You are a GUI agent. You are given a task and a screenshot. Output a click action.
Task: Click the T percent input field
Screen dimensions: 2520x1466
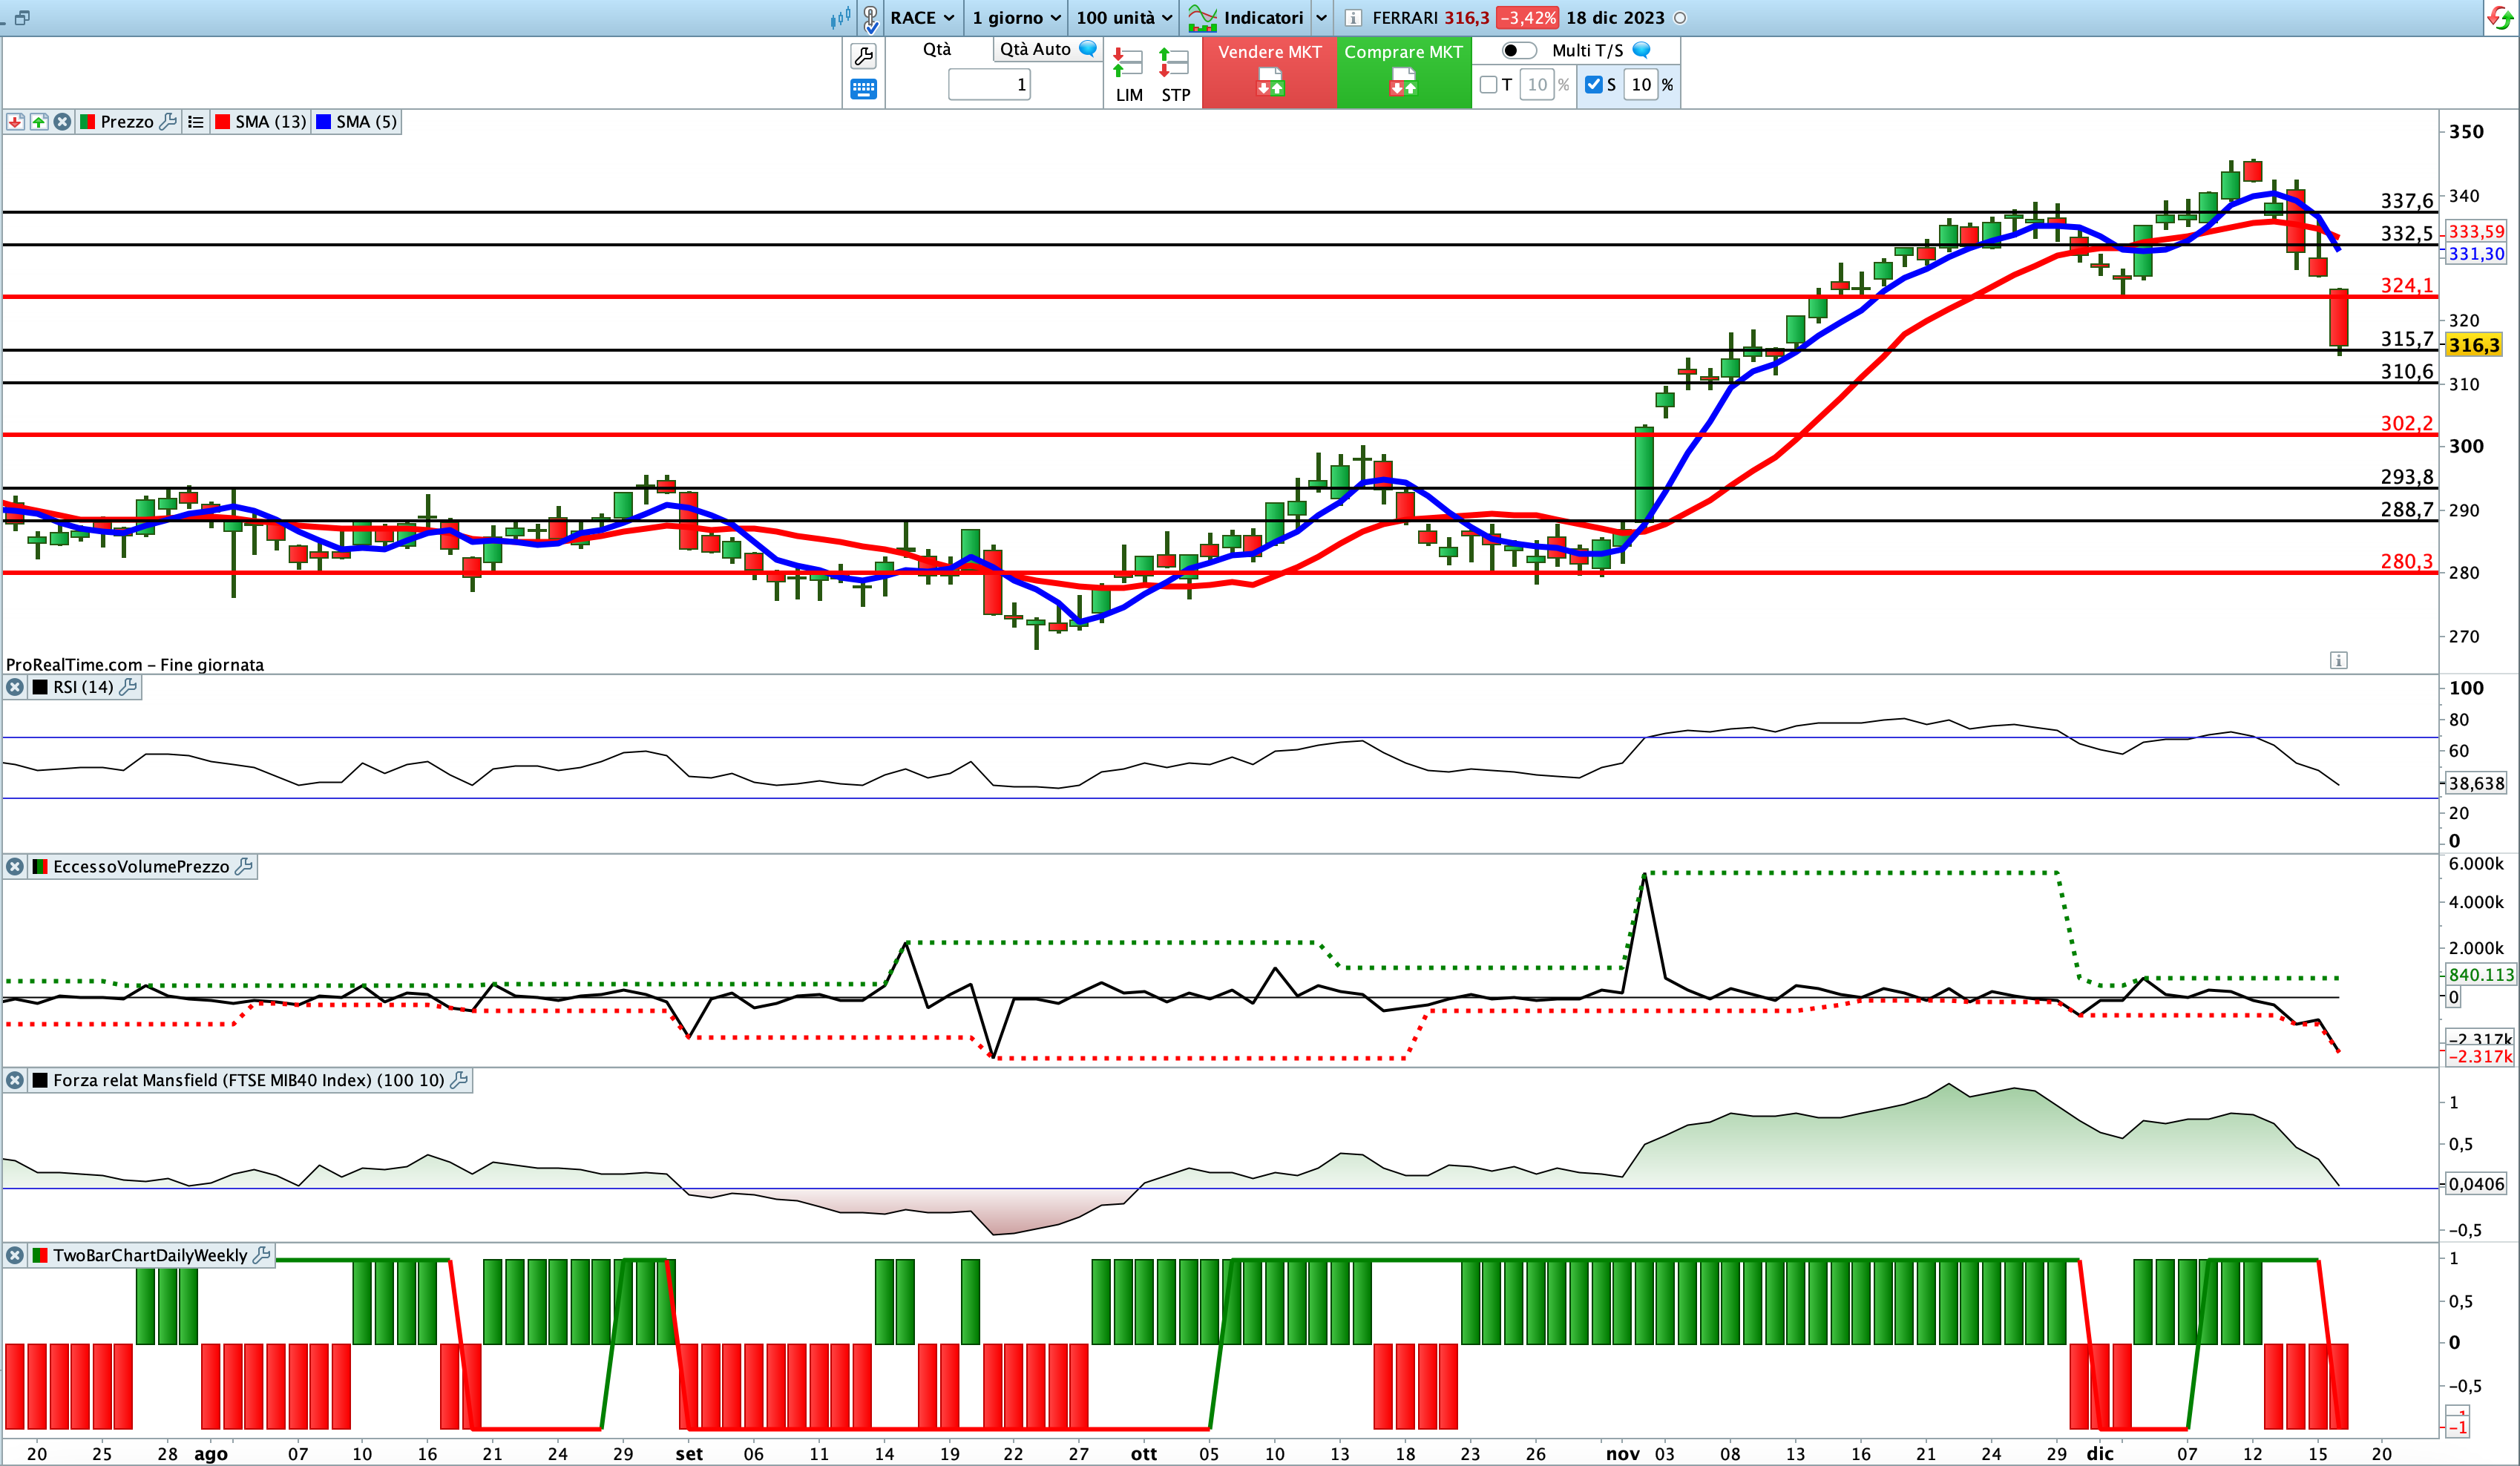1537,85
